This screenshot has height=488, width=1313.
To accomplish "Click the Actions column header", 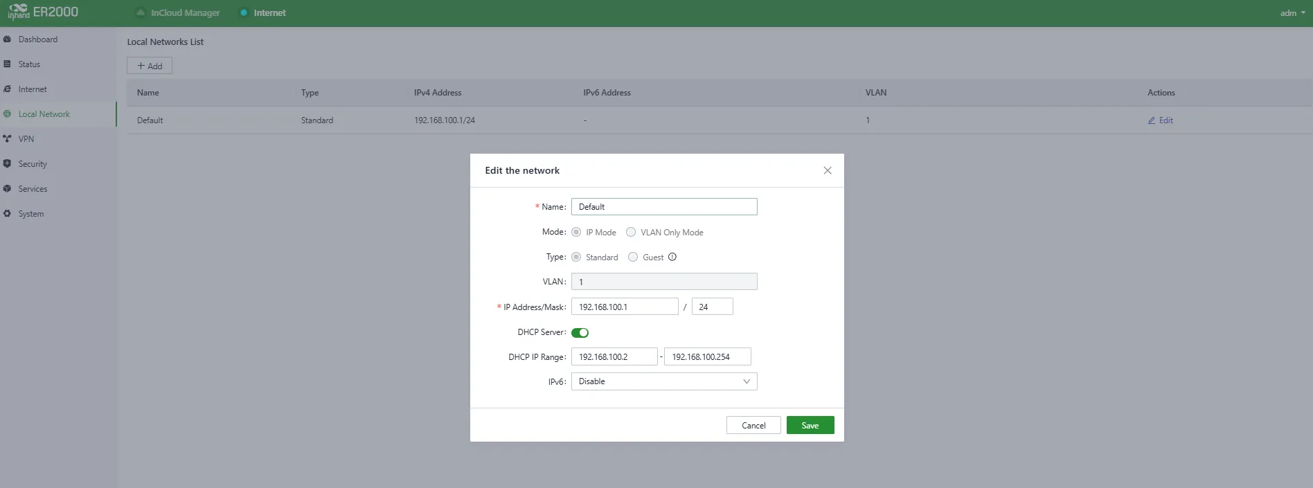I will [x=1161, y=93].
